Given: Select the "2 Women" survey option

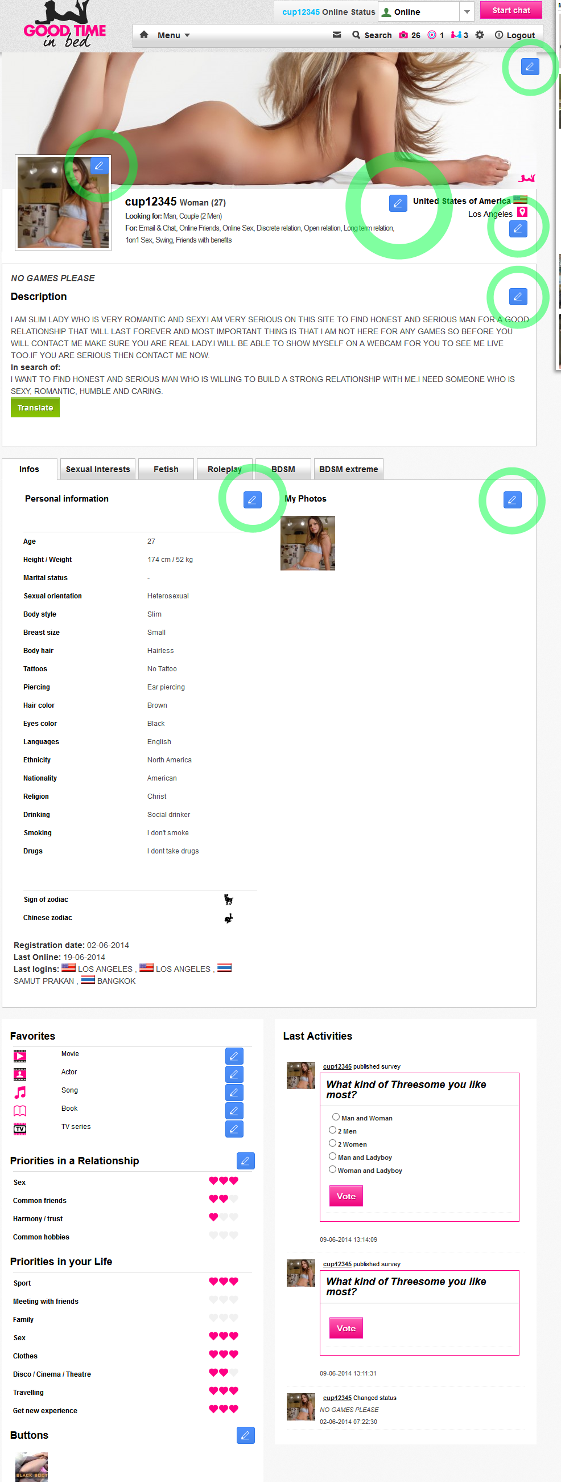Looking at the screenshot, I should point(332,1143).
